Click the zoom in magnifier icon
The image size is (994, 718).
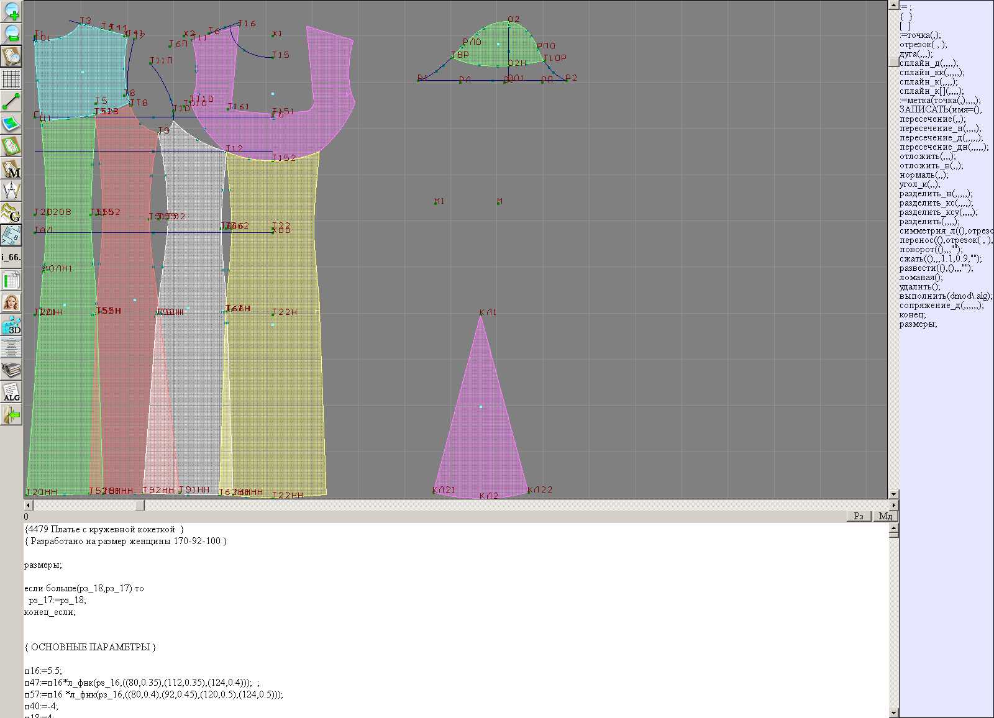coord(11,11)
